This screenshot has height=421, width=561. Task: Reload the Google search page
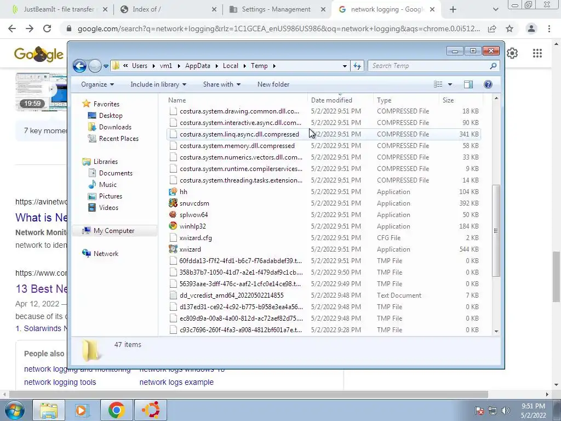47,29
